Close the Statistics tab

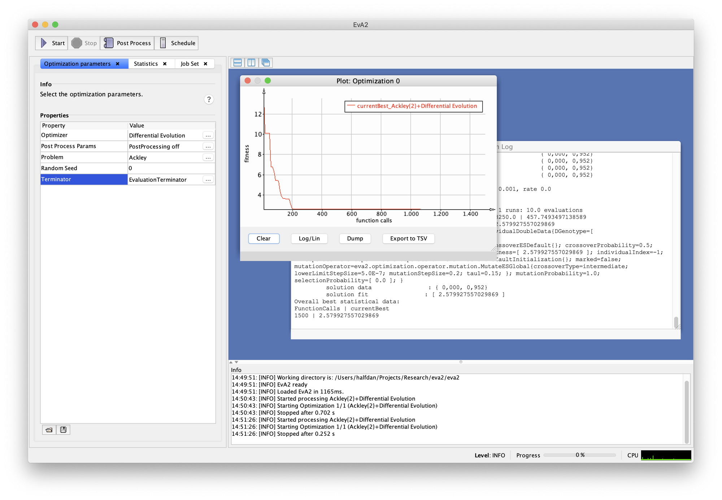click(x=165, y=64)
